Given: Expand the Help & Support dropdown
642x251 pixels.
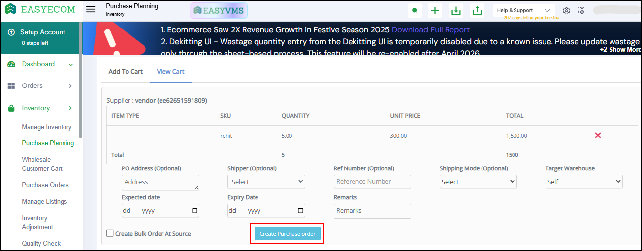Looking at the screenshot, I should click(524, 10).
